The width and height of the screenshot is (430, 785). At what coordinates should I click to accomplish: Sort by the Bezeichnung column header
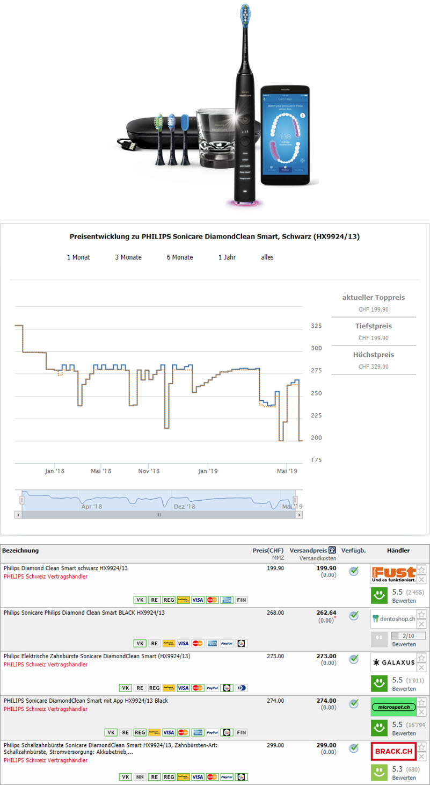pos(21,551)
